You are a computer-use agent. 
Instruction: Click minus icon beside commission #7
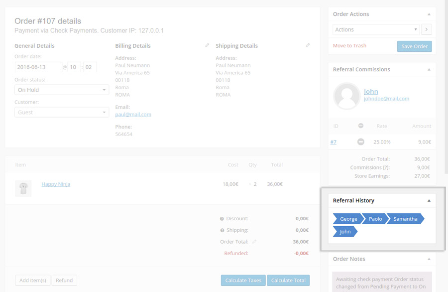coord(361,142)
